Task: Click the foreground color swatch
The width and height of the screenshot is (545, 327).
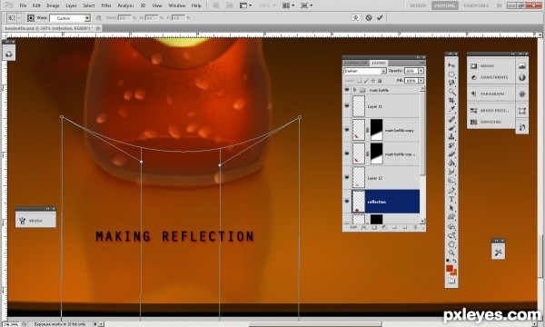Action: coord(450,268)
